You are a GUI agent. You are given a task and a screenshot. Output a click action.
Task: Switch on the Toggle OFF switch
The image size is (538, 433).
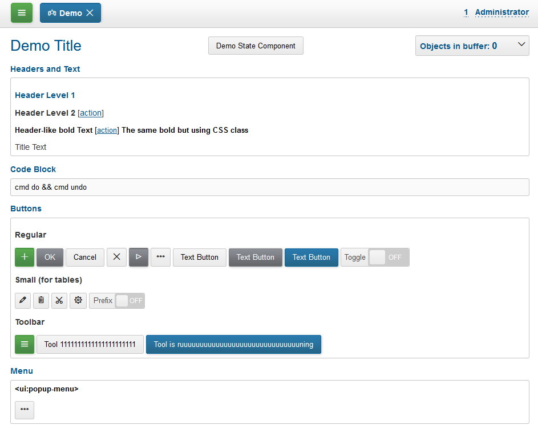(x=387, y=257)
